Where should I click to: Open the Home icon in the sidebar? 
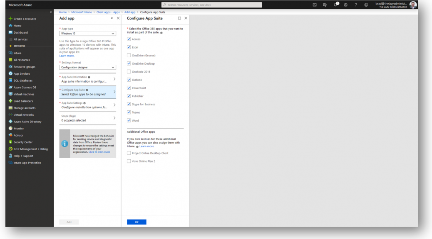(10, 26)
